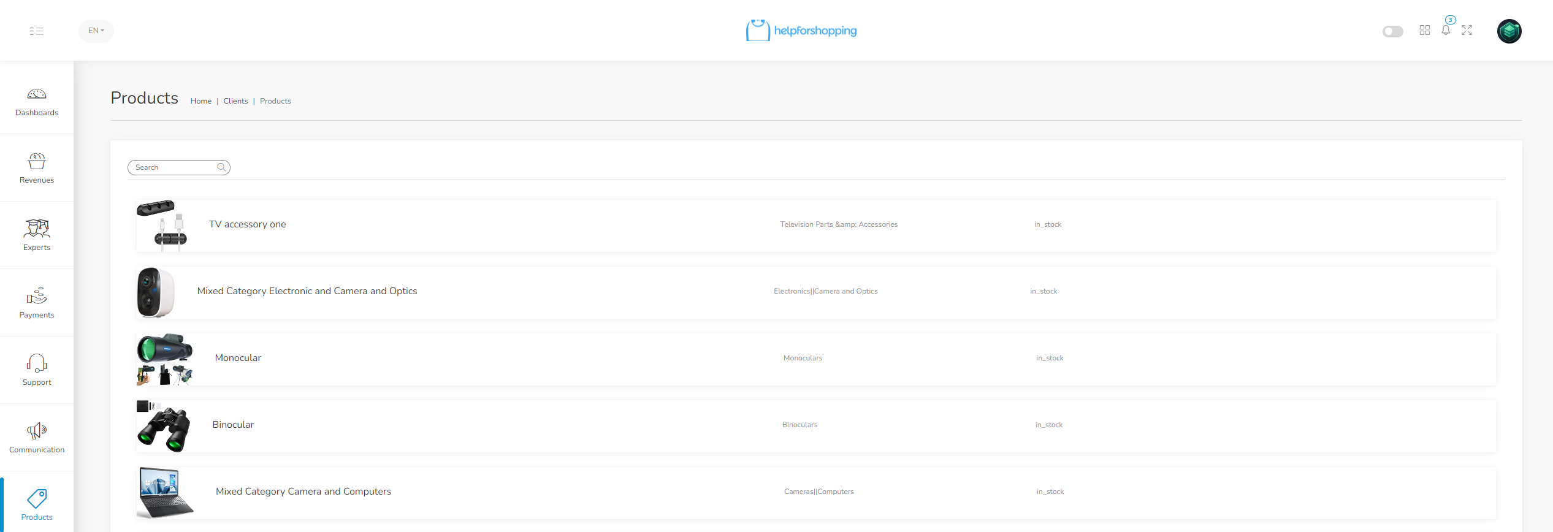Enter fullscreen with the expand icon
The image size is (1553, 532).
click(1467, 31)
